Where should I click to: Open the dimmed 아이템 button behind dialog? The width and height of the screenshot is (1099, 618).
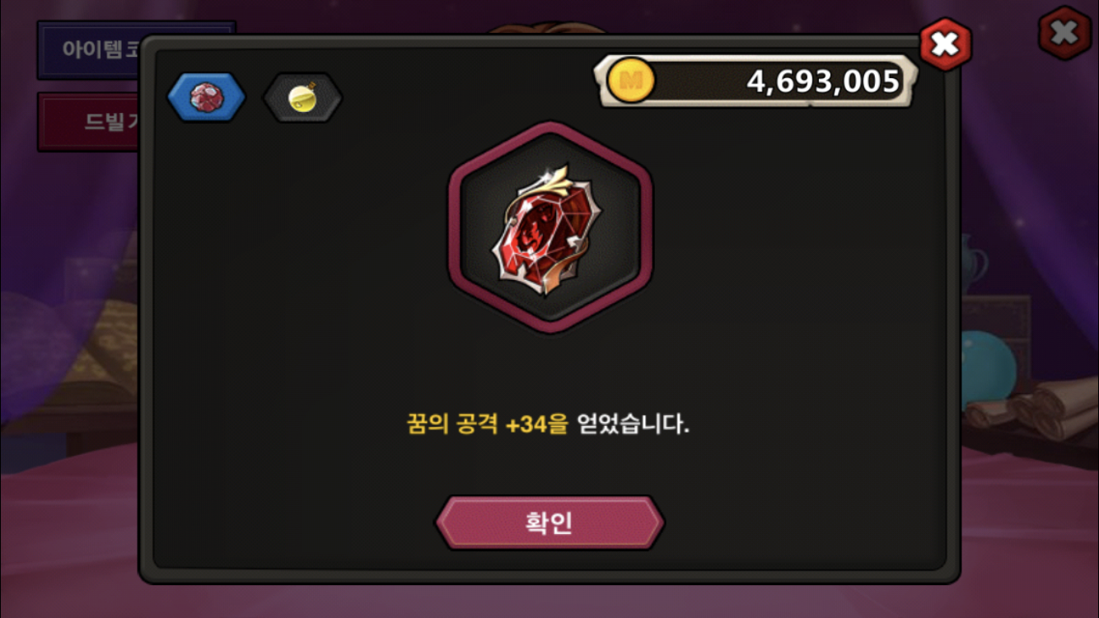pos(91,49)
